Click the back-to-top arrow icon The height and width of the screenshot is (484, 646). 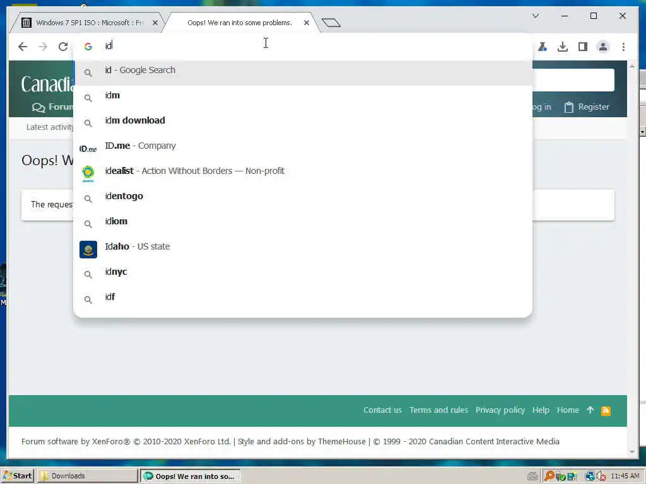click(590, 410)
